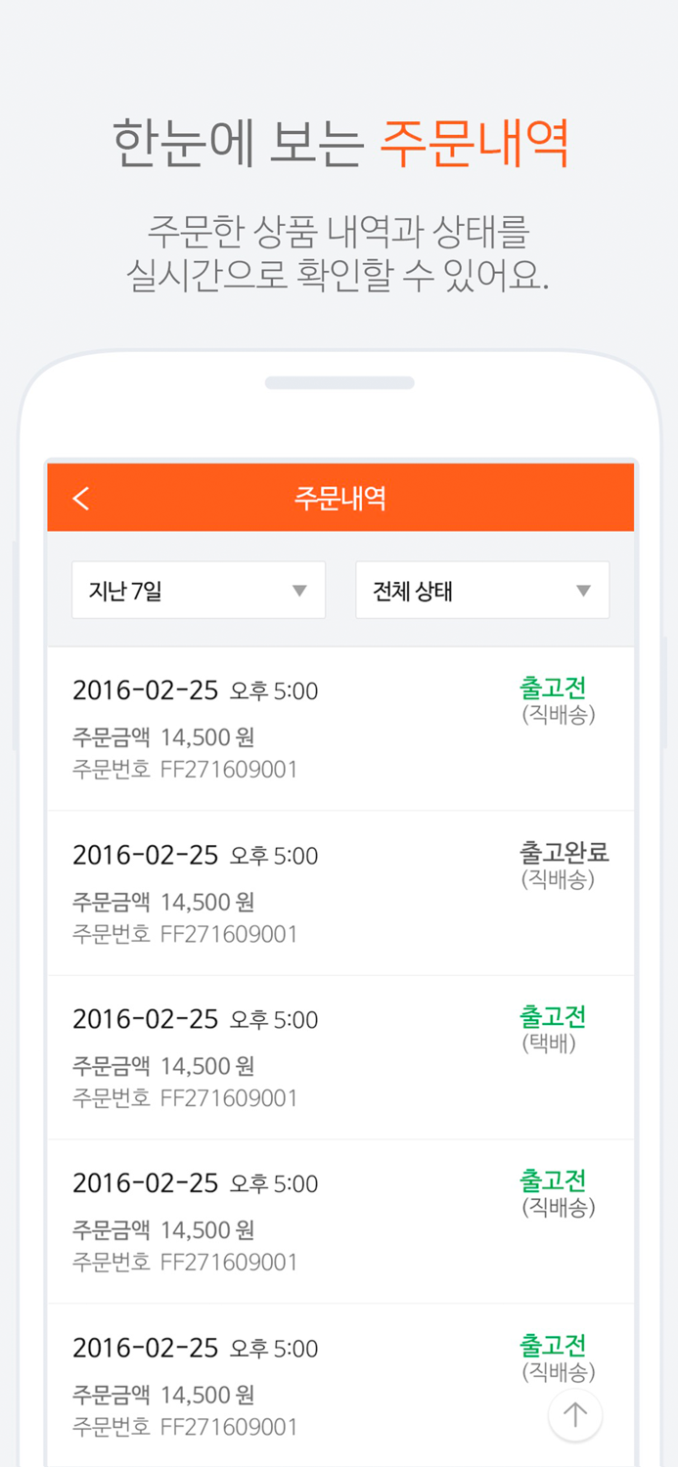Click the 주문내역 title bar
Viewport: 678px width, 1467px height.
339,498
